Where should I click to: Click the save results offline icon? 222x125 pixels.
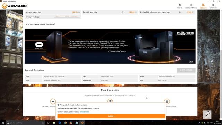[x=167, y=101]
